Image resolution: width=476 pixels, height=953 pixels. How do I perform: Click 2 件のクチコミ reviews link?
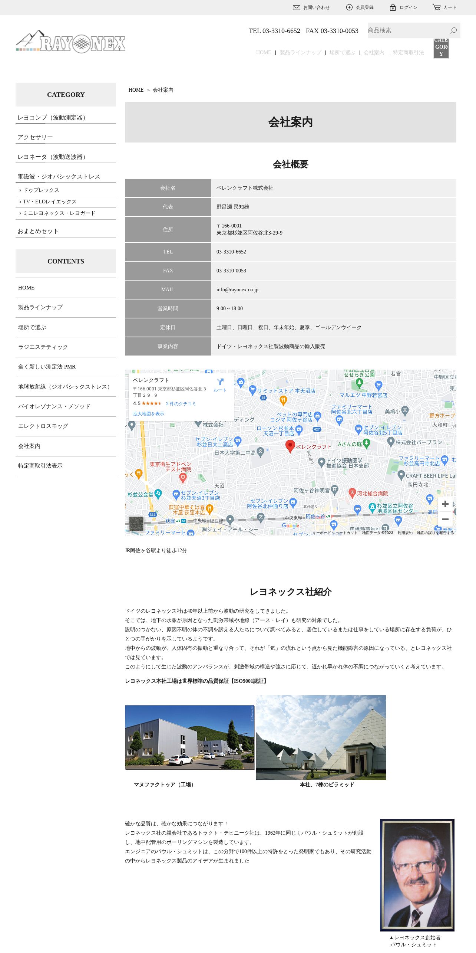click(181, 404)
